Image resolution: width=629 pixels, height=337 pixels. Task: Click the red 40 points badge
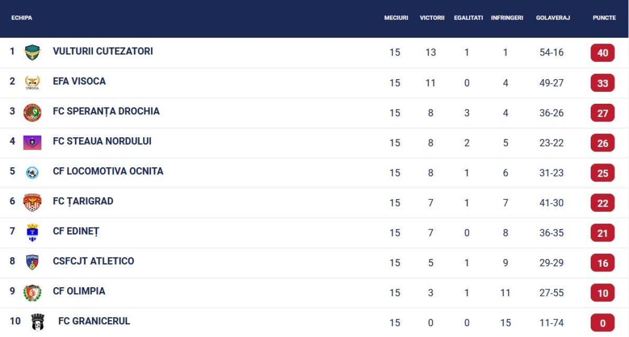(x=603, y=53)
